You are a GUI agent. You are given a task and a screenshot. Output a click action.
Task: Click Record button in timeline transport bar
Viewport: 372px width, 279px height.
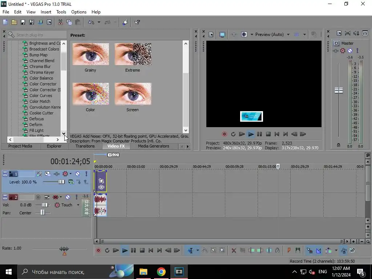click(x=98, y=250)
